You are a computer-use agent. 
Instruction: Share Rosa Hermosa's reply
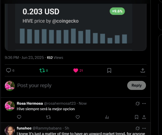pyautogui.click(x=144, y=117)
